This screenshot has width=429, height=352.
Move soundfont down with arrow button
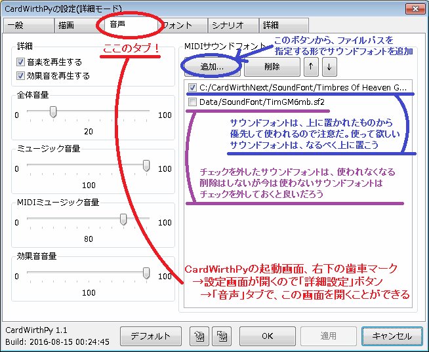[x=329, y=66]
